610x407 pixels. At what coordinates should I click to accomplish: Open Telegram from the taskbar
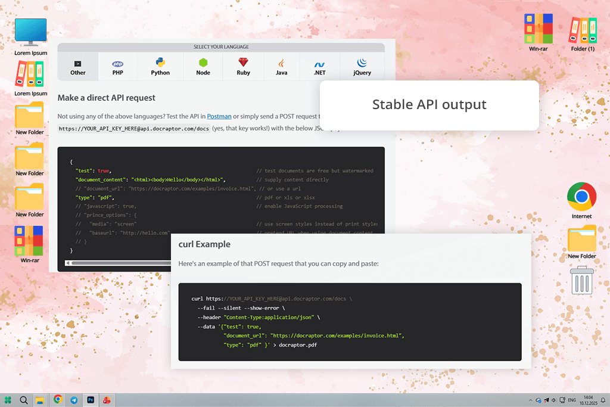74,400
